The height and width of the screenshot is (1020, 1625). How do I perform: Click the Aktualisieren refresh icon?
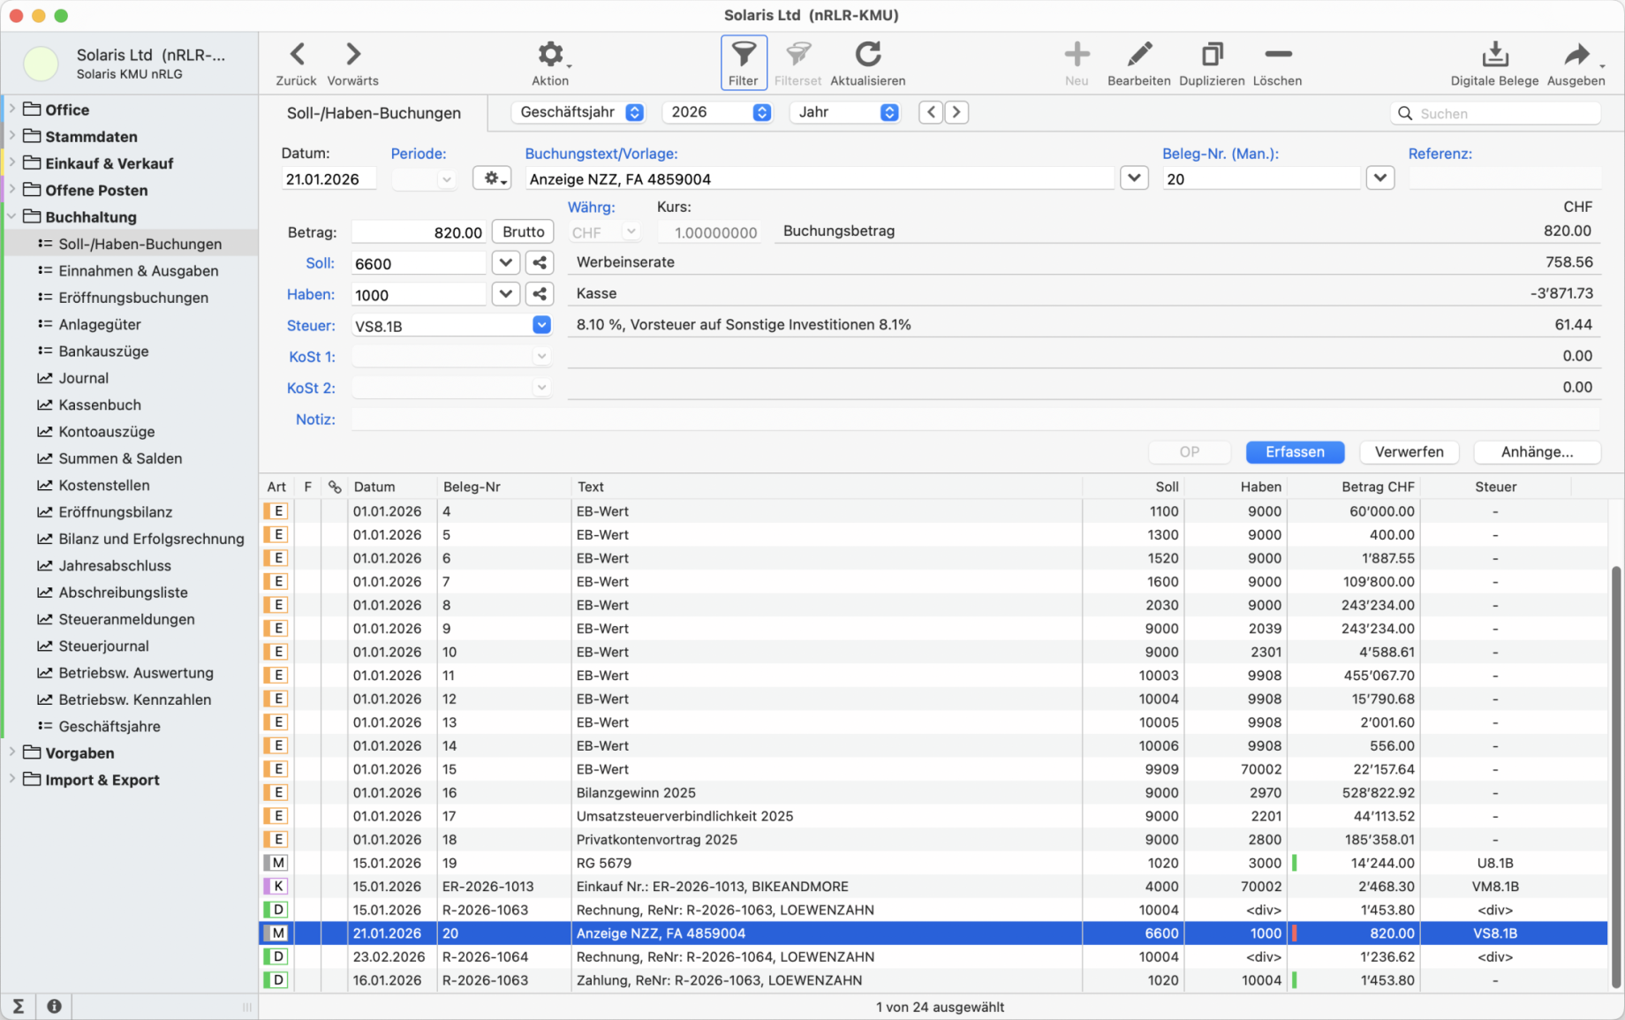coord(867,55)
